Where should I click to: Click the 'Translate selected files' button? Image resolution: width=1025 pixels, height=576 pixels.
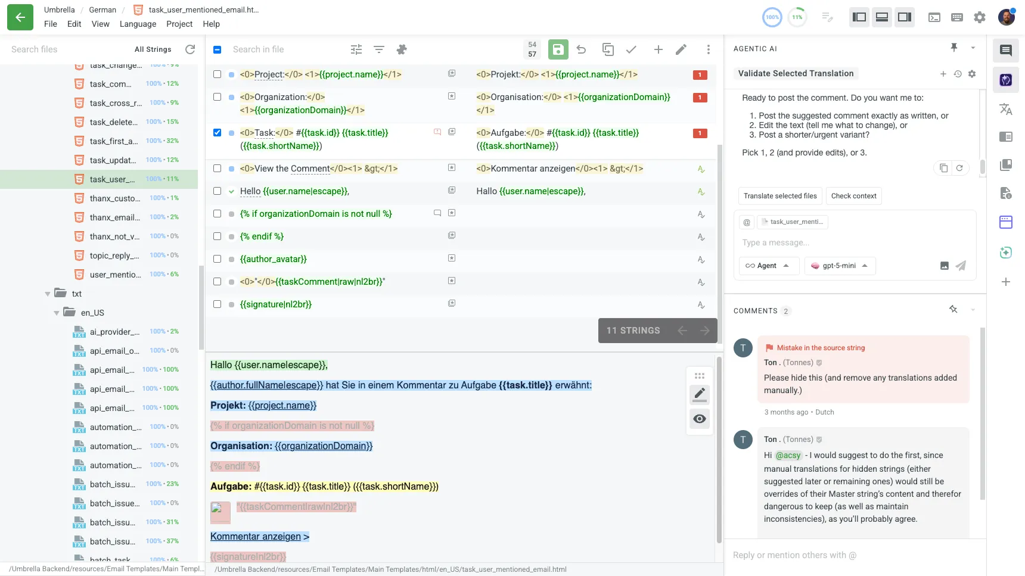(780, 196)
